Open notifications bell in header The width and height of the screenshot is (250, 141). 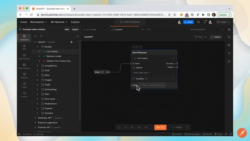pos(205,22)
